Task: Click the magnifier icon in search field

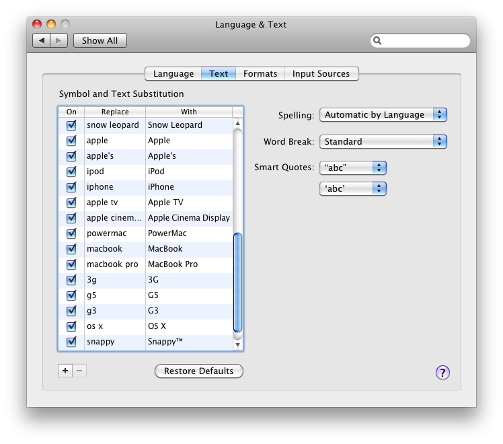Action: pyautogui.click(x=377, y=40)
